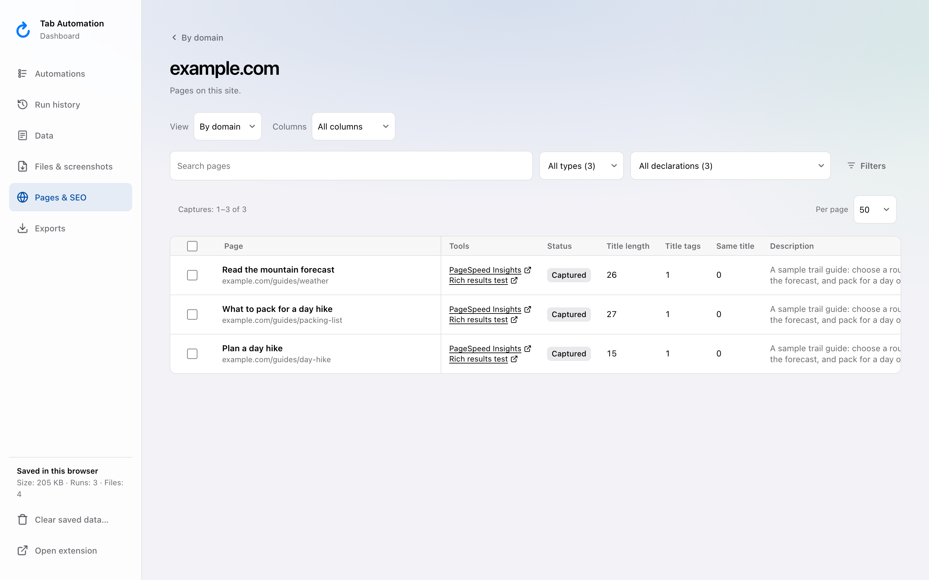Expand the All declarations (3) dropdown
The image size is (929, 580).
[730, 166]
